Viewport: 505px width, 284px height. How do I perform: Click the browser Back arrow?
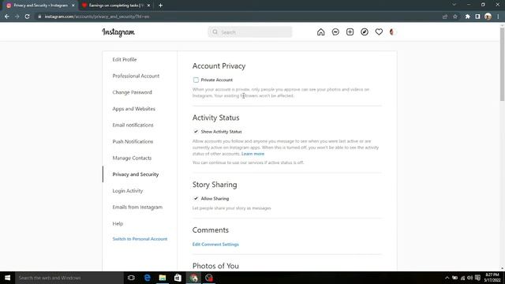(x=7, y=17)
